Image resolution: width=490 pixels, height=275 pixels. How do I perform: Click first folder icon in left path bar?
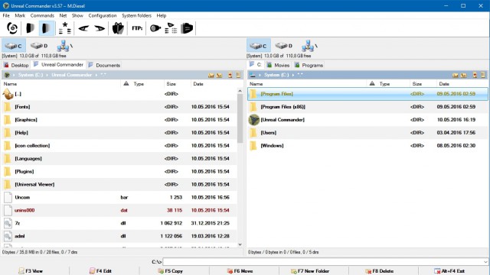tap(211, 75)
